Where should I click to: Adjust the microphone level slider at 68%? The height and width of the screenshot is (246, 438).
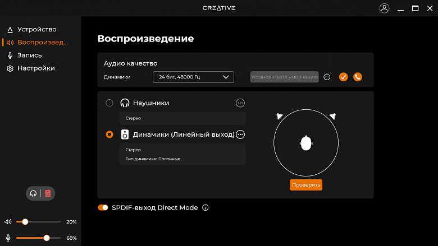point(38,238)
